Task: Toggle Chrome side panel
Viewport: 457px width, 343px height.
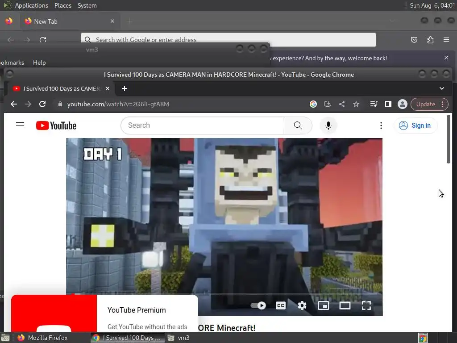Action: pos(388,104)
